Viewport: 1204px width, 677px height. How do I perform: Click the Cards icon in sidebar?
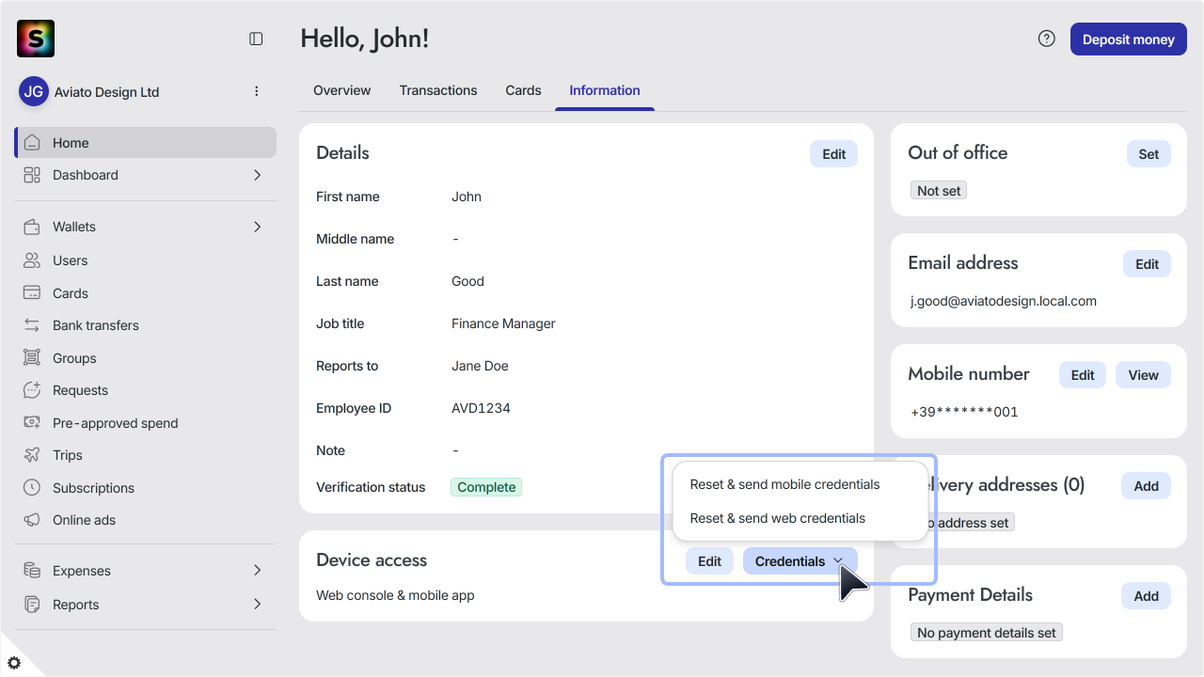(32, 293)
